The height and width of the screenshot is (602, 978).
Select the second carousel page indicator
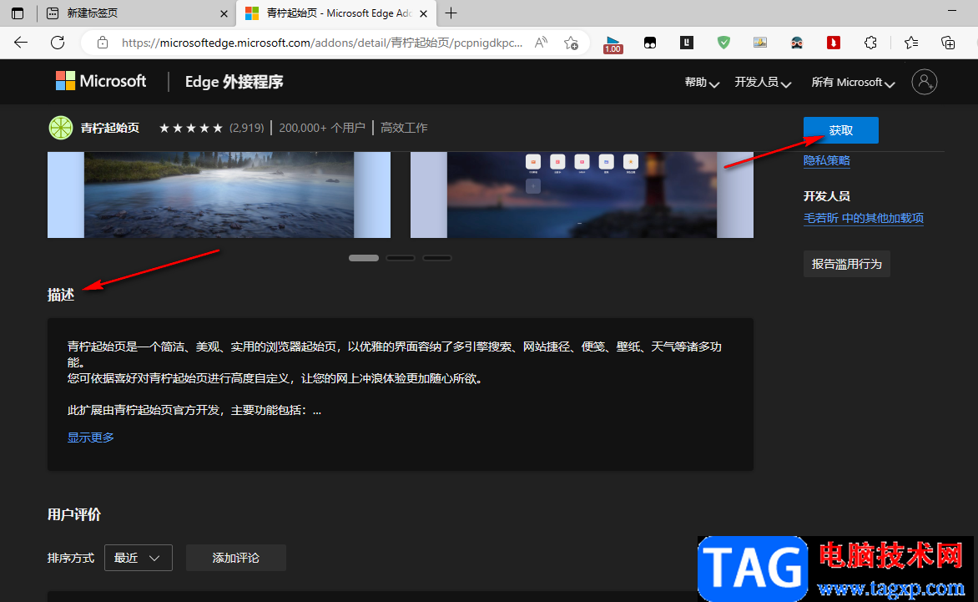pos(401,258)
